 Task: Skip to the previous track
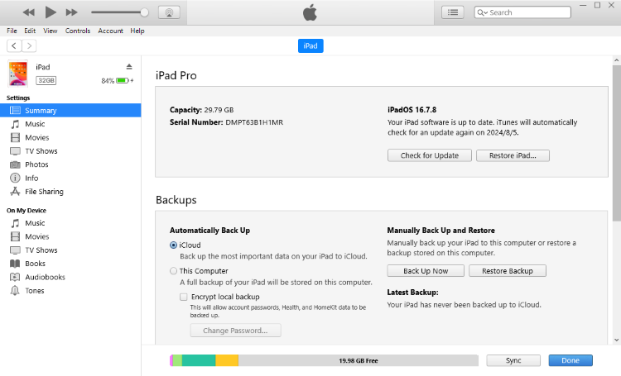point(29,12)
